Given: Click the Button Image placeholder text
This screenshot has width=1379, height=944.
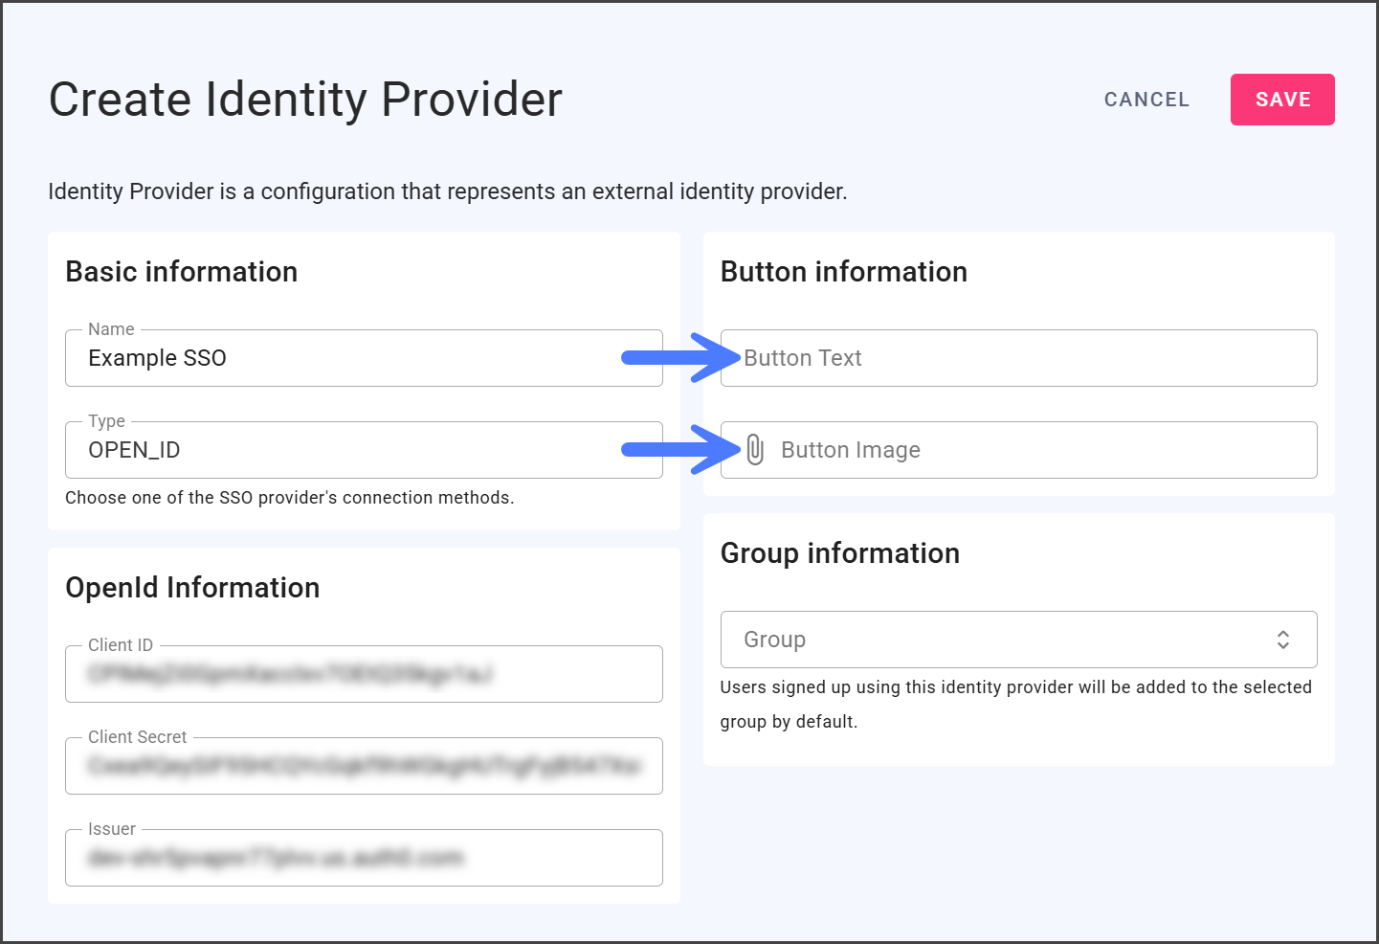Looking at the screenshot, I should coord(850,450).
